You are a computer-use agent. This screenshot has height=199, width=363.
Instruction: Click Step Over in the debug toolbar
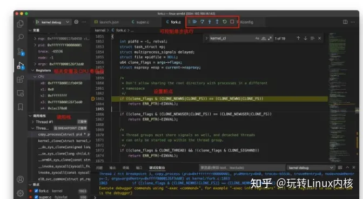[202, 22]
